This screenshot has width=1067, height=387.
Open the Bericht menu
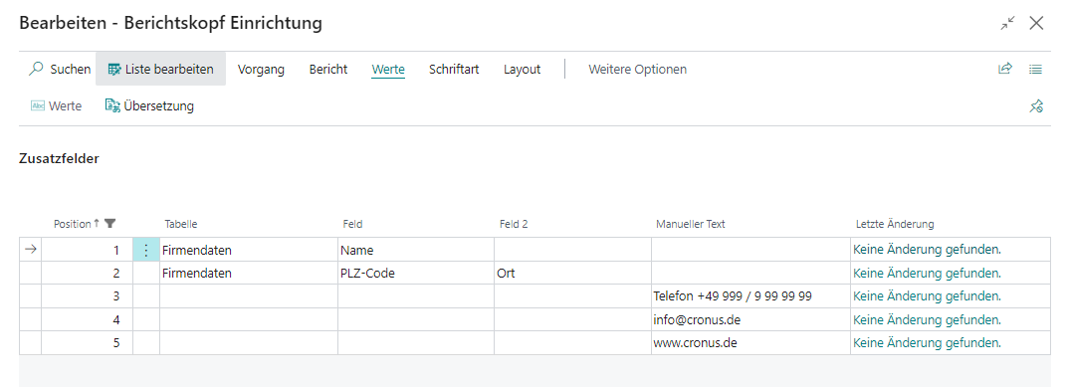(x=328, y=70)
